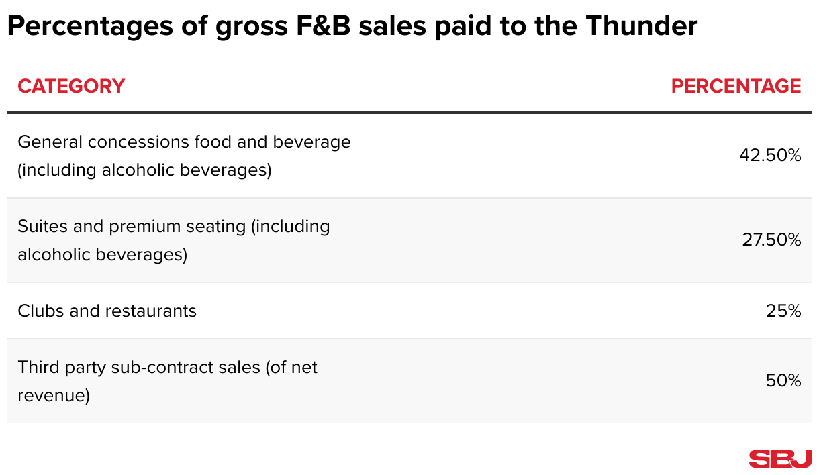Select the "Third party sub-contract sales" line
The image size is (819, 475).
point(168,368)
